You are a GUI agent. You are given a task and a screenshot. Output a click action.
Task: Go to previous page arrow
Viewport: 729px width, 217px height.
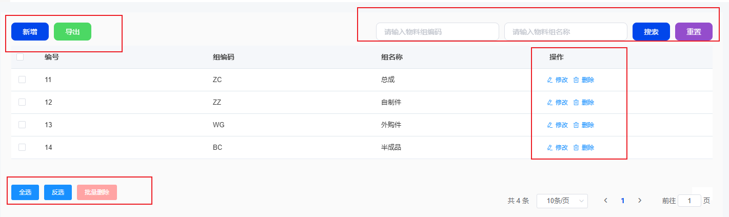tap(606, 201)
